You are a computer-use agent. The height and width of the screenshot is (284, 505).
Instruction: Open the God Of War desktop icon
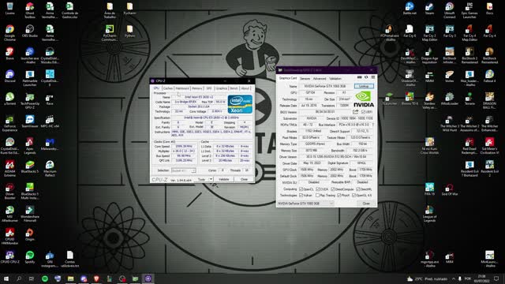pos(449,189)
